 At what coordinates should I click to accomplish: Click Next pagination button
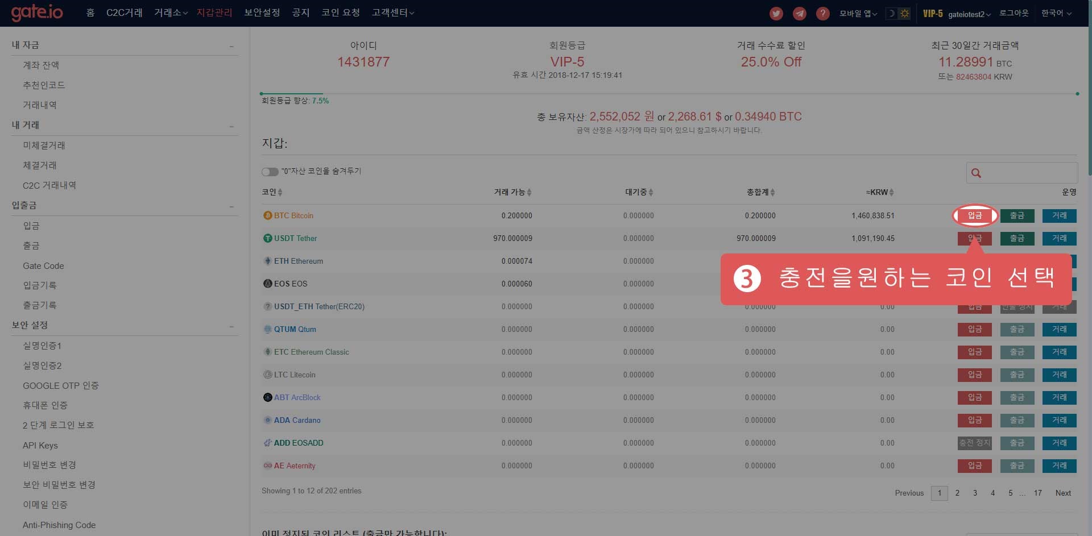(1063, 493)
